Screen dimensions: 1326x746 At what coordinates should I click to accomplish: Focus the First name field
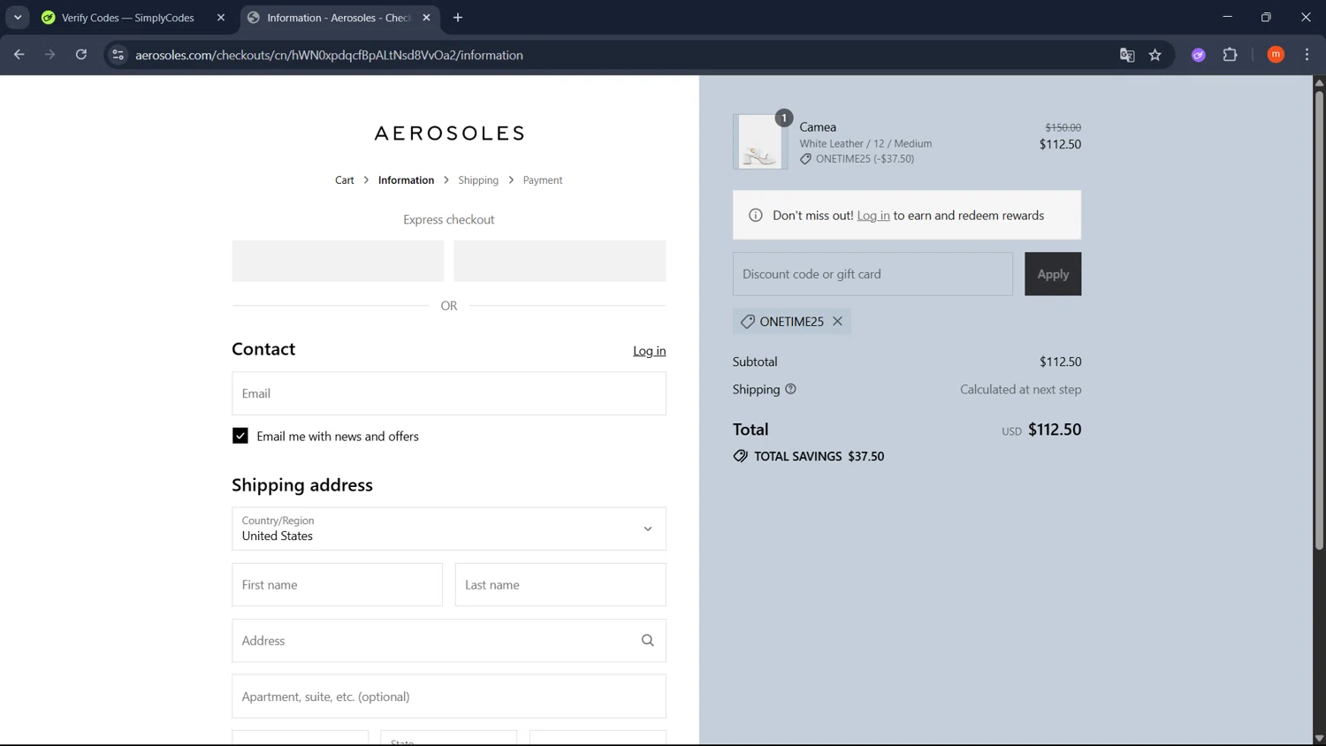tap(337, 585)
